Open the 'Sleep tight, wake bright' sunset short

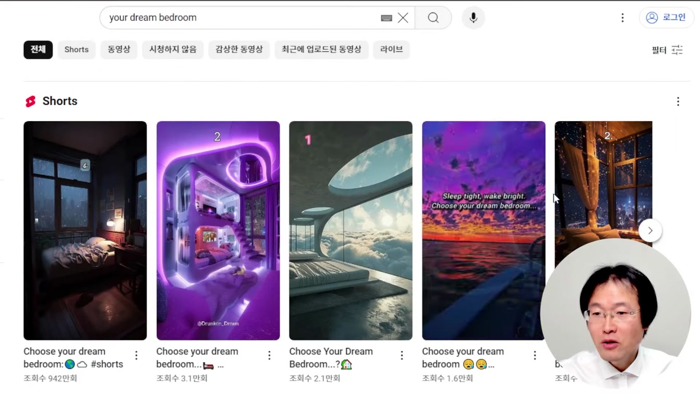point(483,230)
